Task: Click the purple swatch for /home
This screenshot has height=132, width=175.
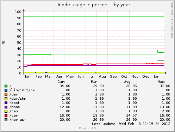Action: pos(6,107)
